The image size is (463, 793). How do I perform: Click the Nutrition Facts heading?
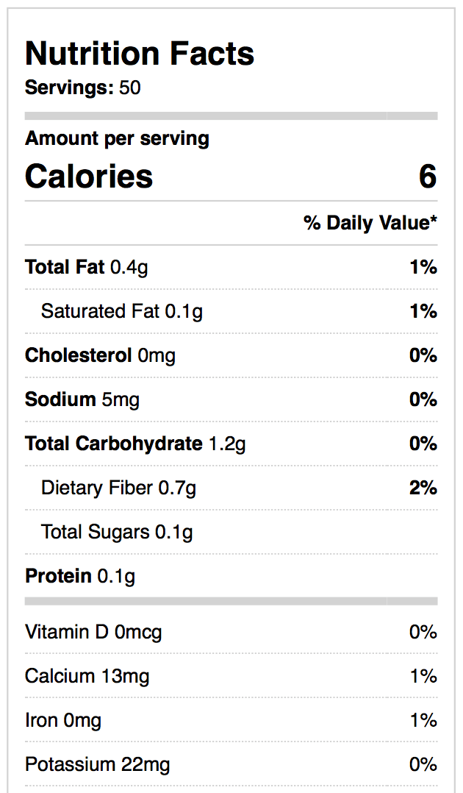(x=140, y=54)
